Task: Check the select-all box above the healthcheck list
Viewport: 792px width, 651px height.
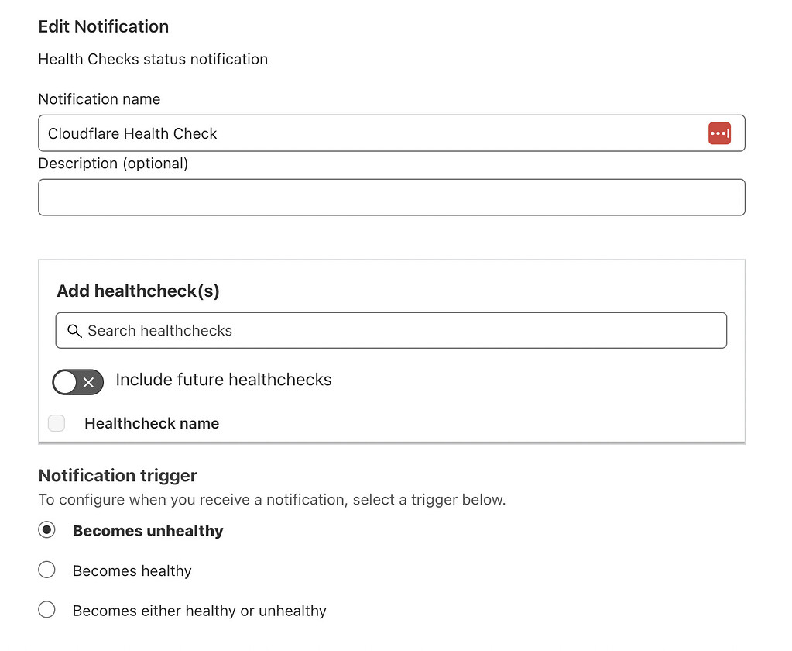Action: [56, 423]
